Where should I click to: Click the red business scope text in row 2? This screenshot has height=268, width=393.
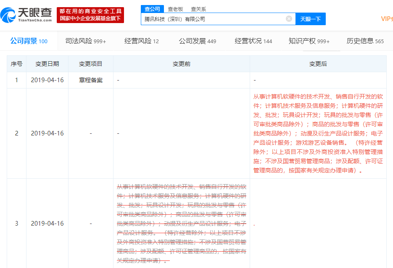318,133
